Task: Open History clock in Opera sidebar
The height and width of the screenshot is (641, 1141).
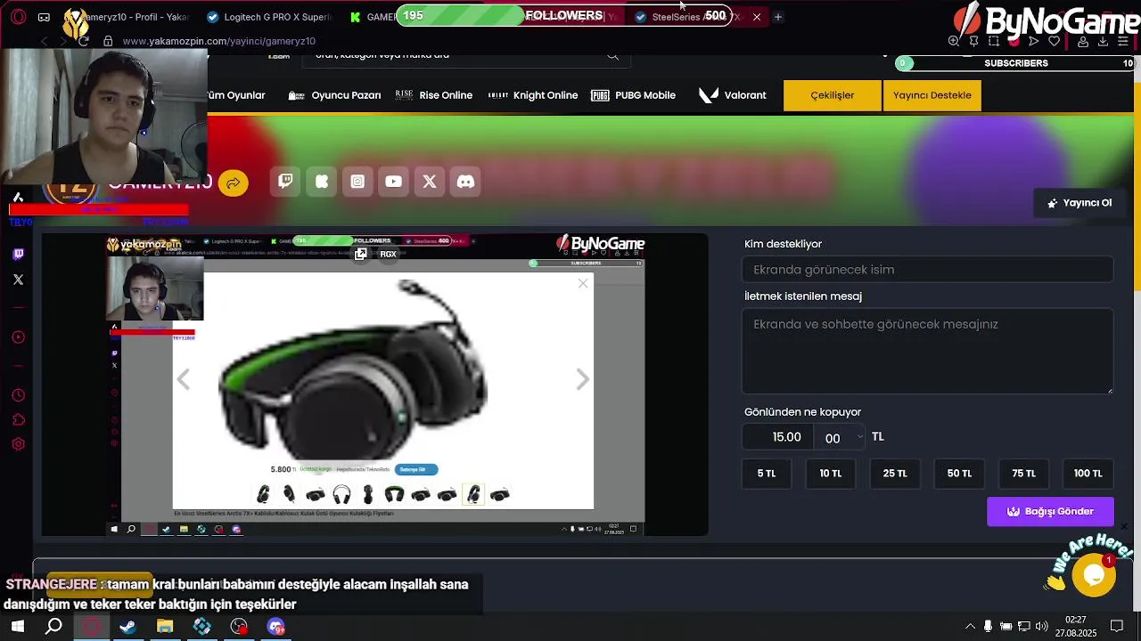Action: coord(18,395)
